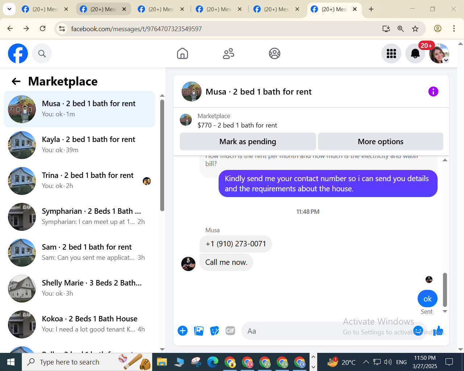The height and width of the screenshot is (371, 464).
Task: Open the emoji picker in message box
Action: coord(418,331)
